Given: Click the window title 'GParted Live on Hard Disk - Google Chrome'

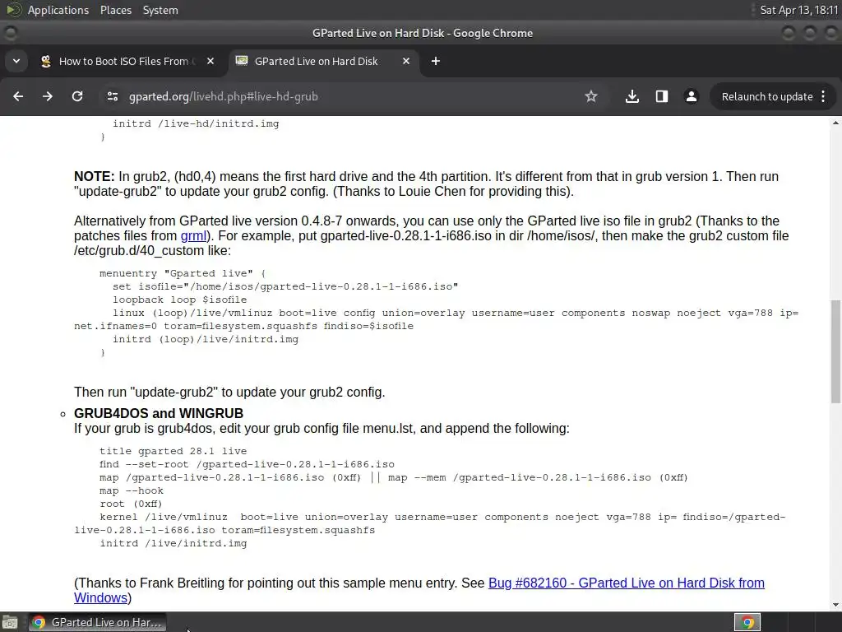Looking at the screenshot, I should 423,33.
